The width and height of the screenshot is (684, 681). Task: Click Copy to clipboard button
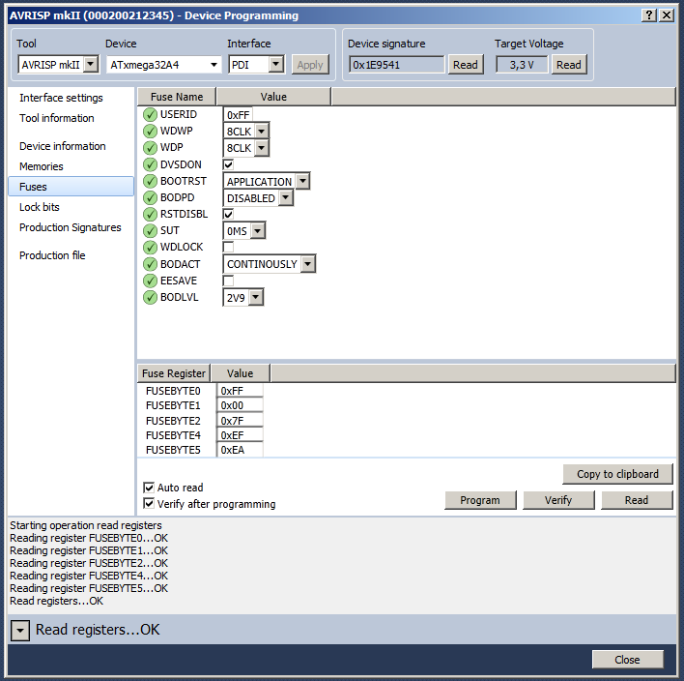click(x=617, y=474)
